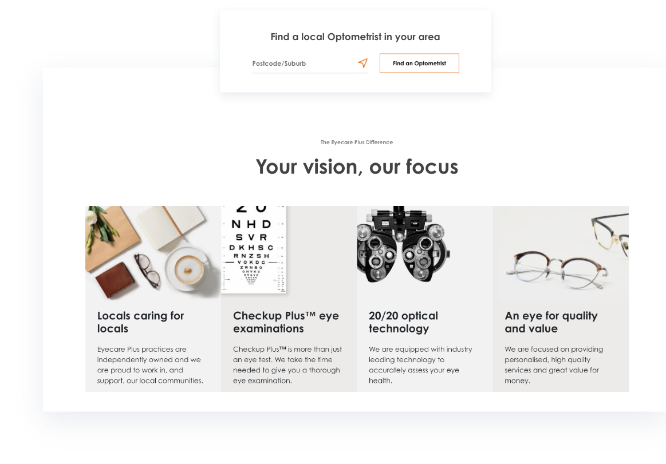This screenshot has width=666, height=464.
Task: Select the eyeglasses frames image
Action: pos(561,252)
